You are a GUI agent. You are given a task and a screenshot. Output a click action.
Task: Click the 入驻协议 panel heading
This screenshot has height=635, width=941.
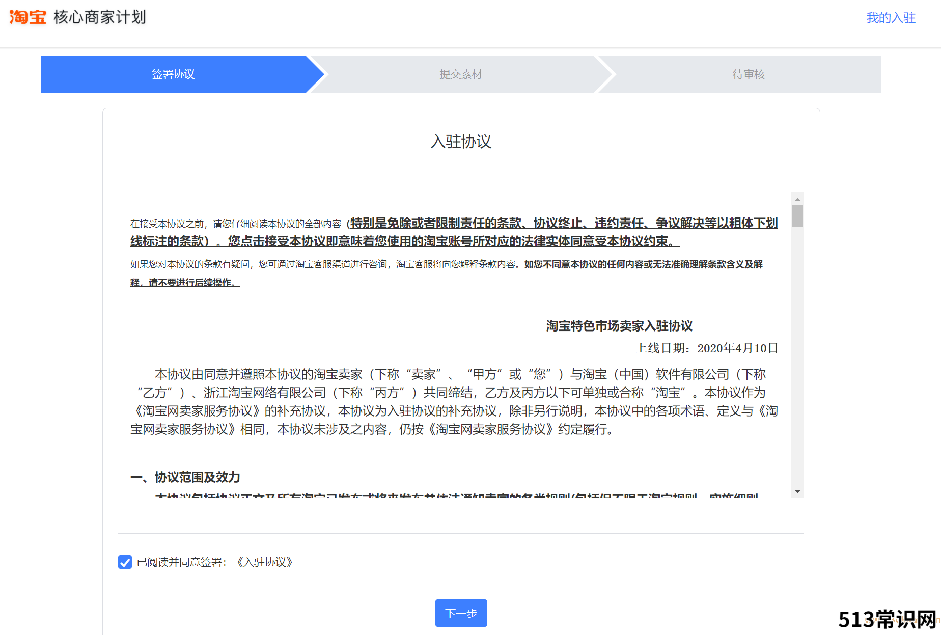[461, 141]
